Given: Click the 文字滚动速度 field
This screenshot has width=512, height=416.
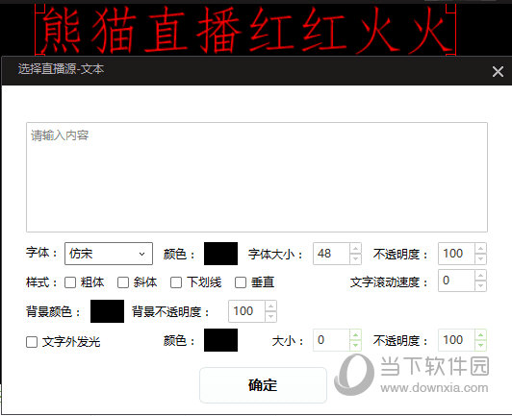Looking at the screenshot, I should 456,281.
